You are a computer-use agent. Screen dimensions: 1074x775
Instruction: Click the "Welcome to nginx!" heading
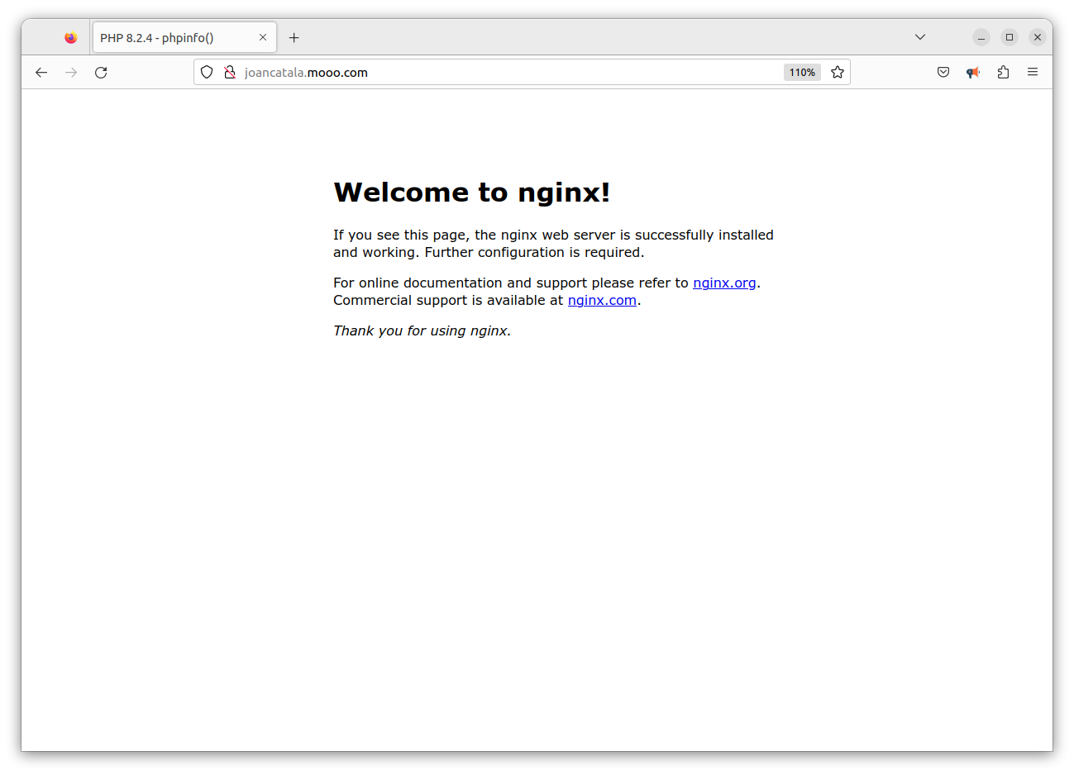click(472, 193)
